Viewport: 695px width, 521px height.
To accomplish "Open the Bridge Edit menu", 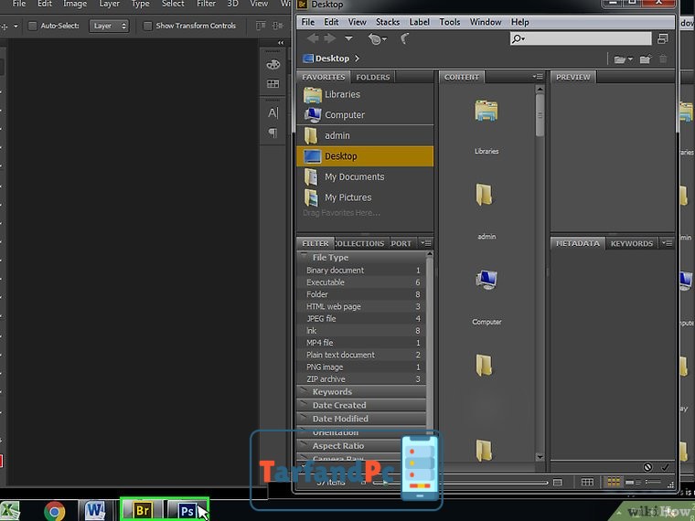I will (331, 22).
